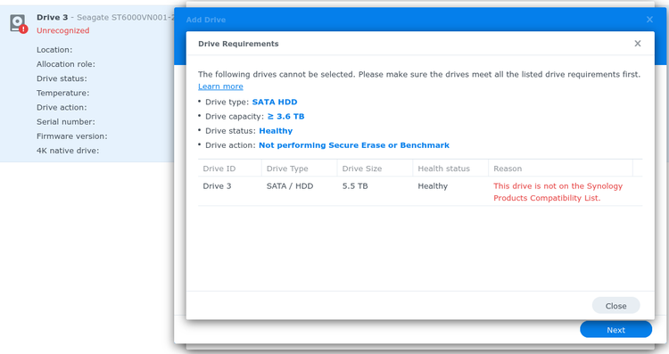Click the Temperature label
Viewport: 669px width, 354px height.
pos(62,93)
